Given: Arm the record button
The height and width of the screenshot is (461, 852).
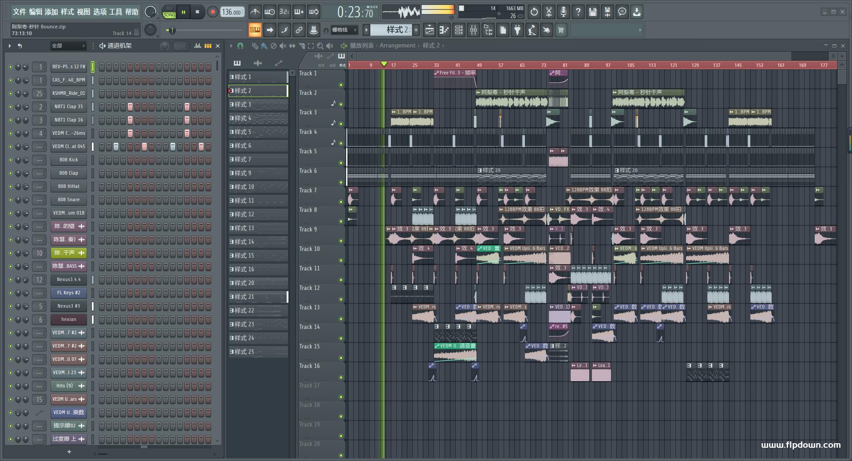Looking at the screenshot, I should pos(213,12).
